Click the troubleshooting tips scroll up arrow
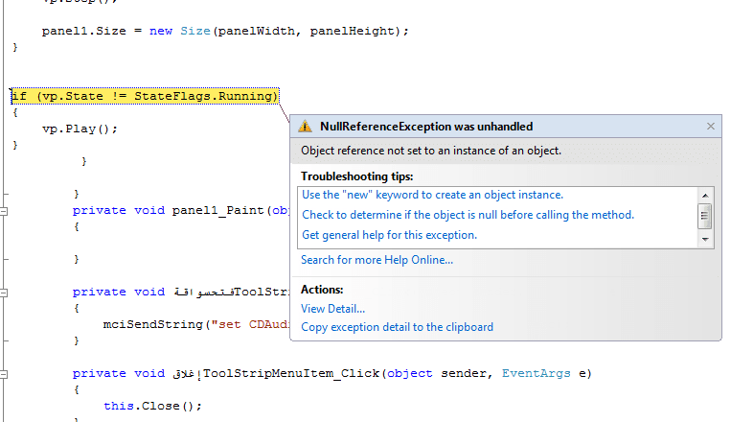Screen dimensions: 731x422 [705, 195]
